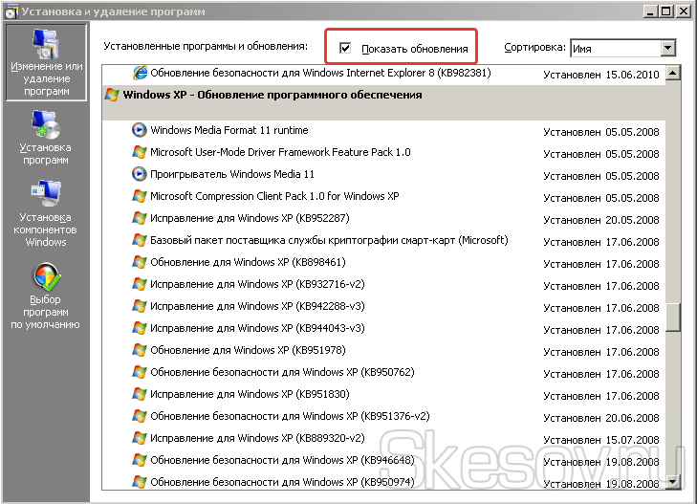
Task: Click the Internet Explorer 8 security update icon
Action: [x=140, y=73]
